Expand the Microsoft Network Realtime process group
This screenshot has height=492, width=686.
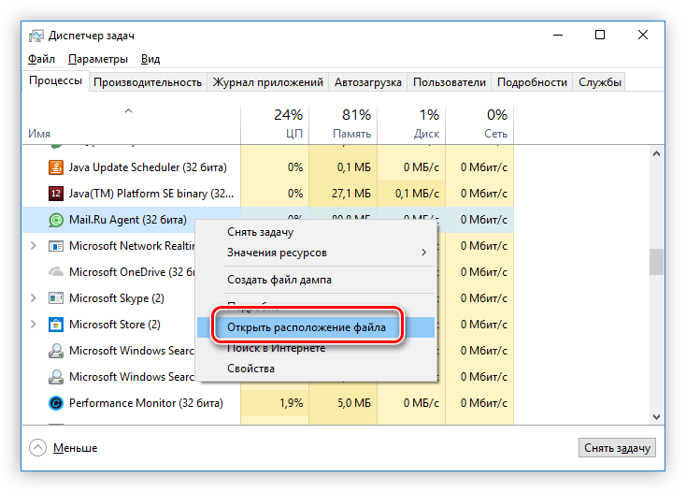pyautogui.click(x=34, y=246)
